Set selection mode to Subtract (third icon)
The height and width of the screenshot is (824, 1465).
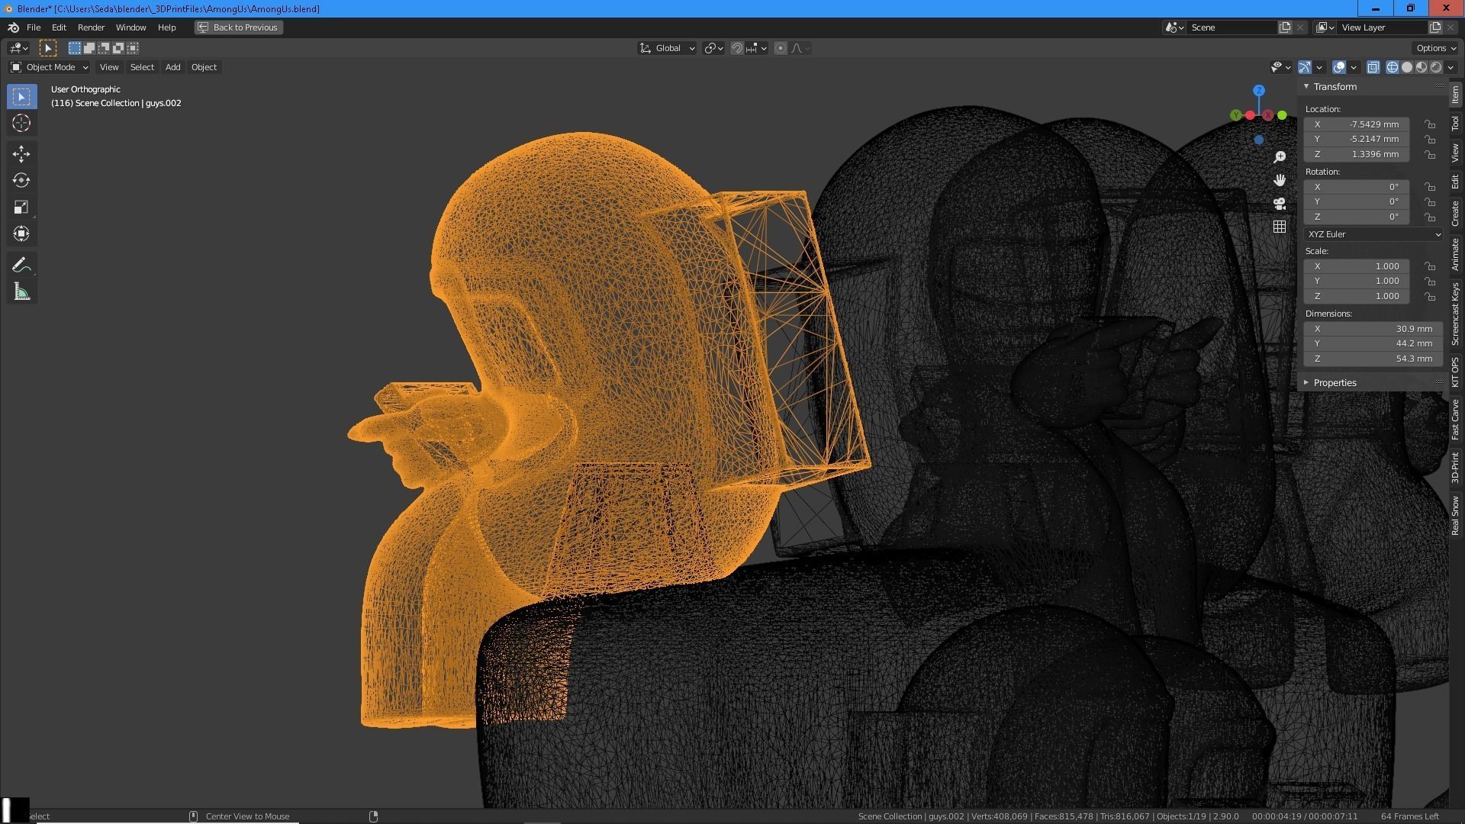(104, 48)
